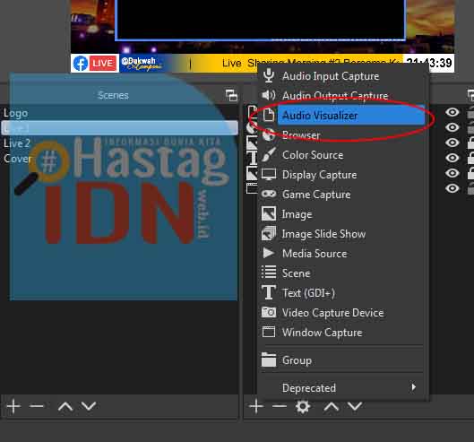Screen dimensions: 474x442
Task: Choose Audio Input Capture from the menu
Action: [x=331, y=76]
